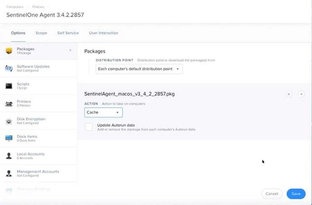This screenshot has width=312, height=205.
Task: Click the Update Autorun data label
Action: click(116, 125)
